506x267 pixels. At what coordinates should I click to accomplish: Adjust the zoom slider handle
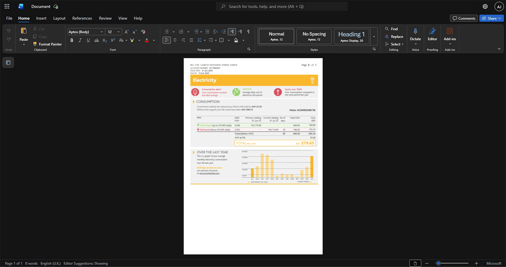coord(438,263)
